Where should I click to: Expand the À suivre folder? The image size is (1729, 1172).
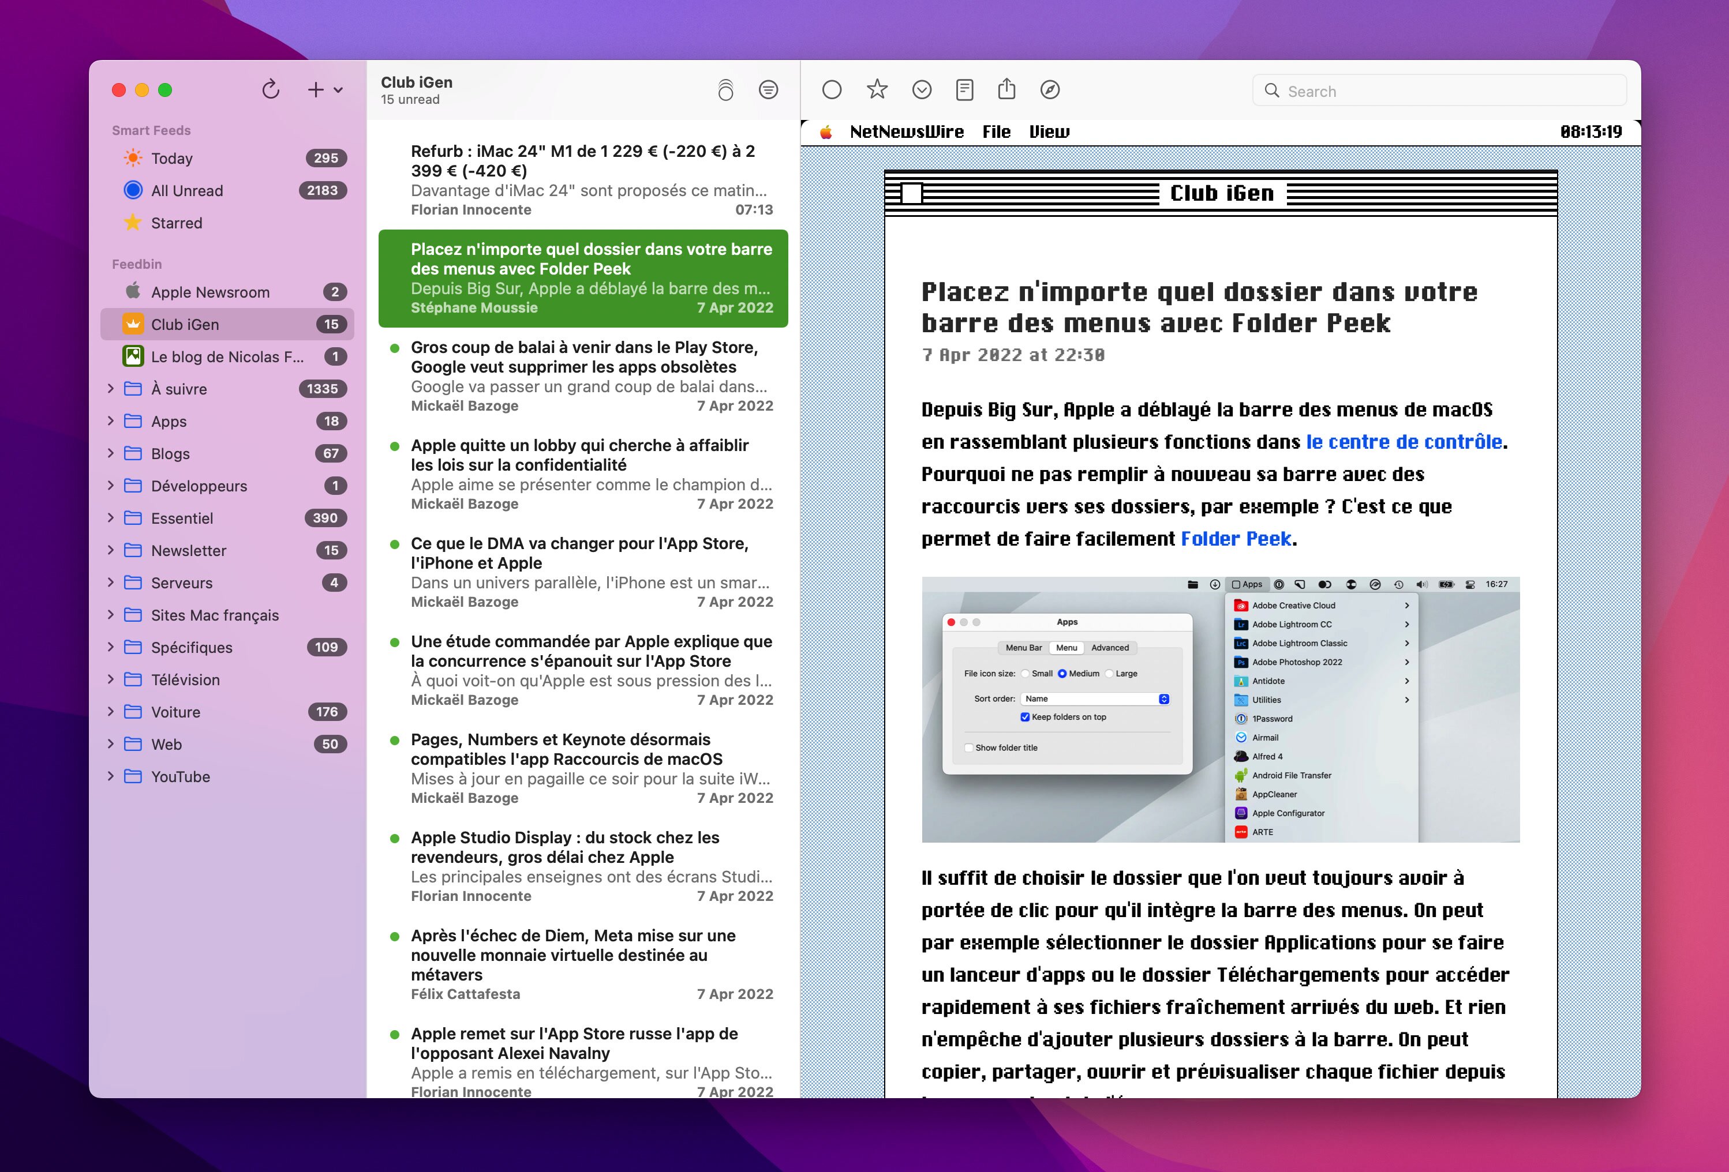[x=111, y=388]
